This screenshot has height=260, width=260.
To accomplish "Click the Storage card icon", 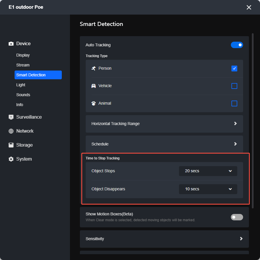I will pyautogui.click(x=11, y=145).
